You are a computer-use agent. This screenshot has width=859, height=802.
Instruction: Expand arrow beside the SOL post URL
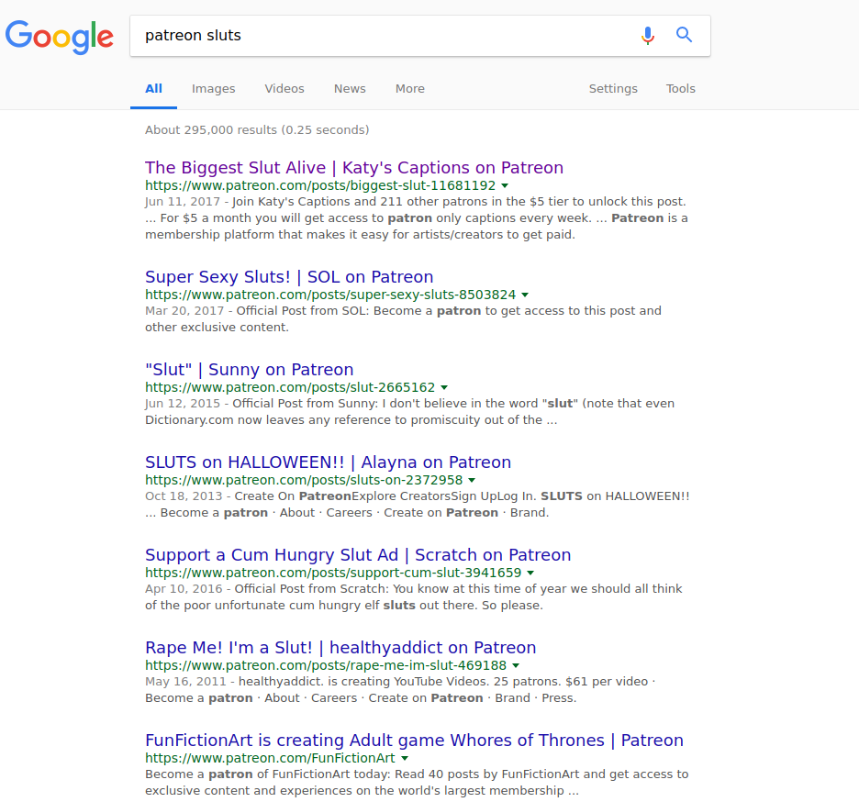pyautogui.click(x=525, y=295)
